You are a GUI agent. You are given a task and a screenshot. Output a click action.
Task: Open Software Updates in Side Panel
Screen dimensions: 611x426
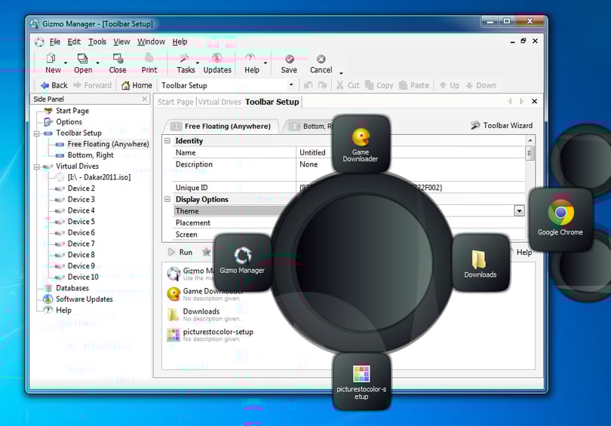84,299
